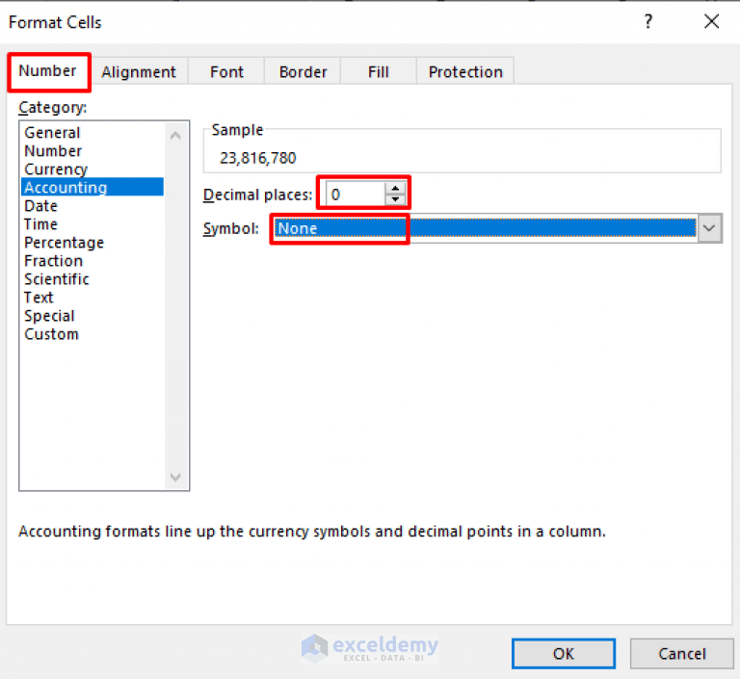Screen dimensions: 740x679
Task: Click the Cancel button
Action: click(682, 654)
